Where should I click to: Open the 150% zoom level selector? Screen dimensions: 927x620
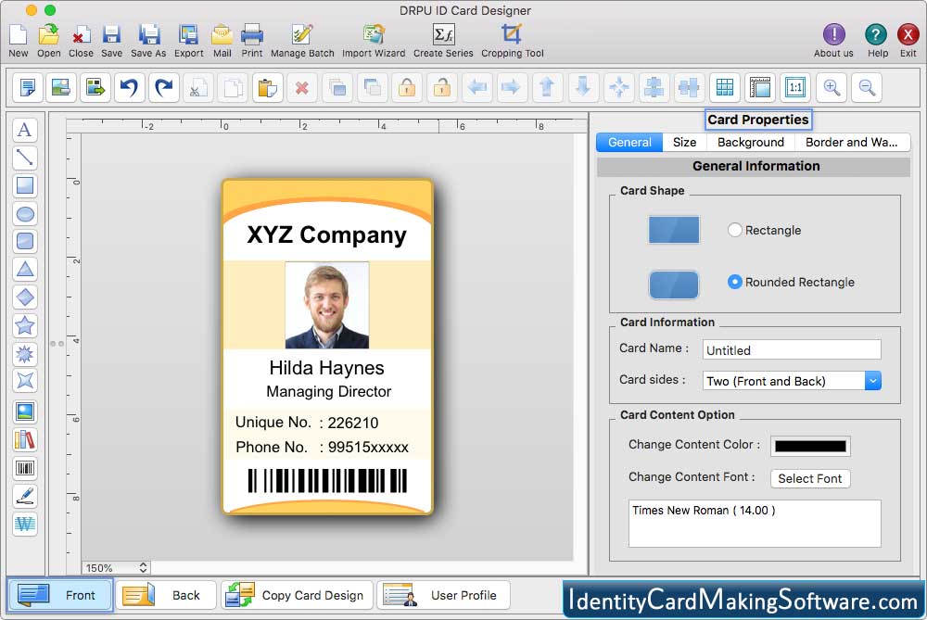pyautogui.click(x=116, y=567)
